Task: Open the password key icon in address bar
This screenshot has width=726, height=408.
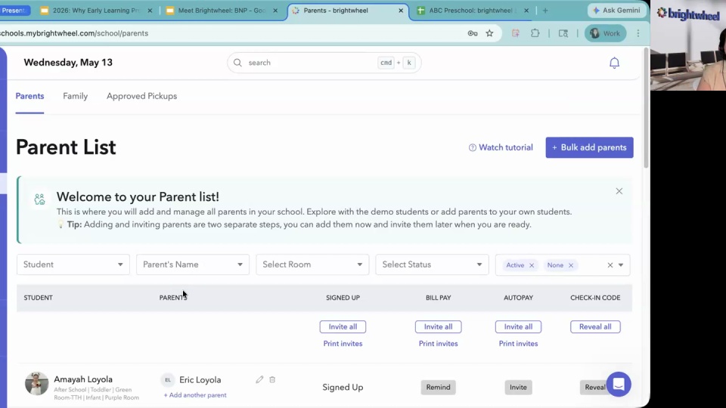Action: 472,33
